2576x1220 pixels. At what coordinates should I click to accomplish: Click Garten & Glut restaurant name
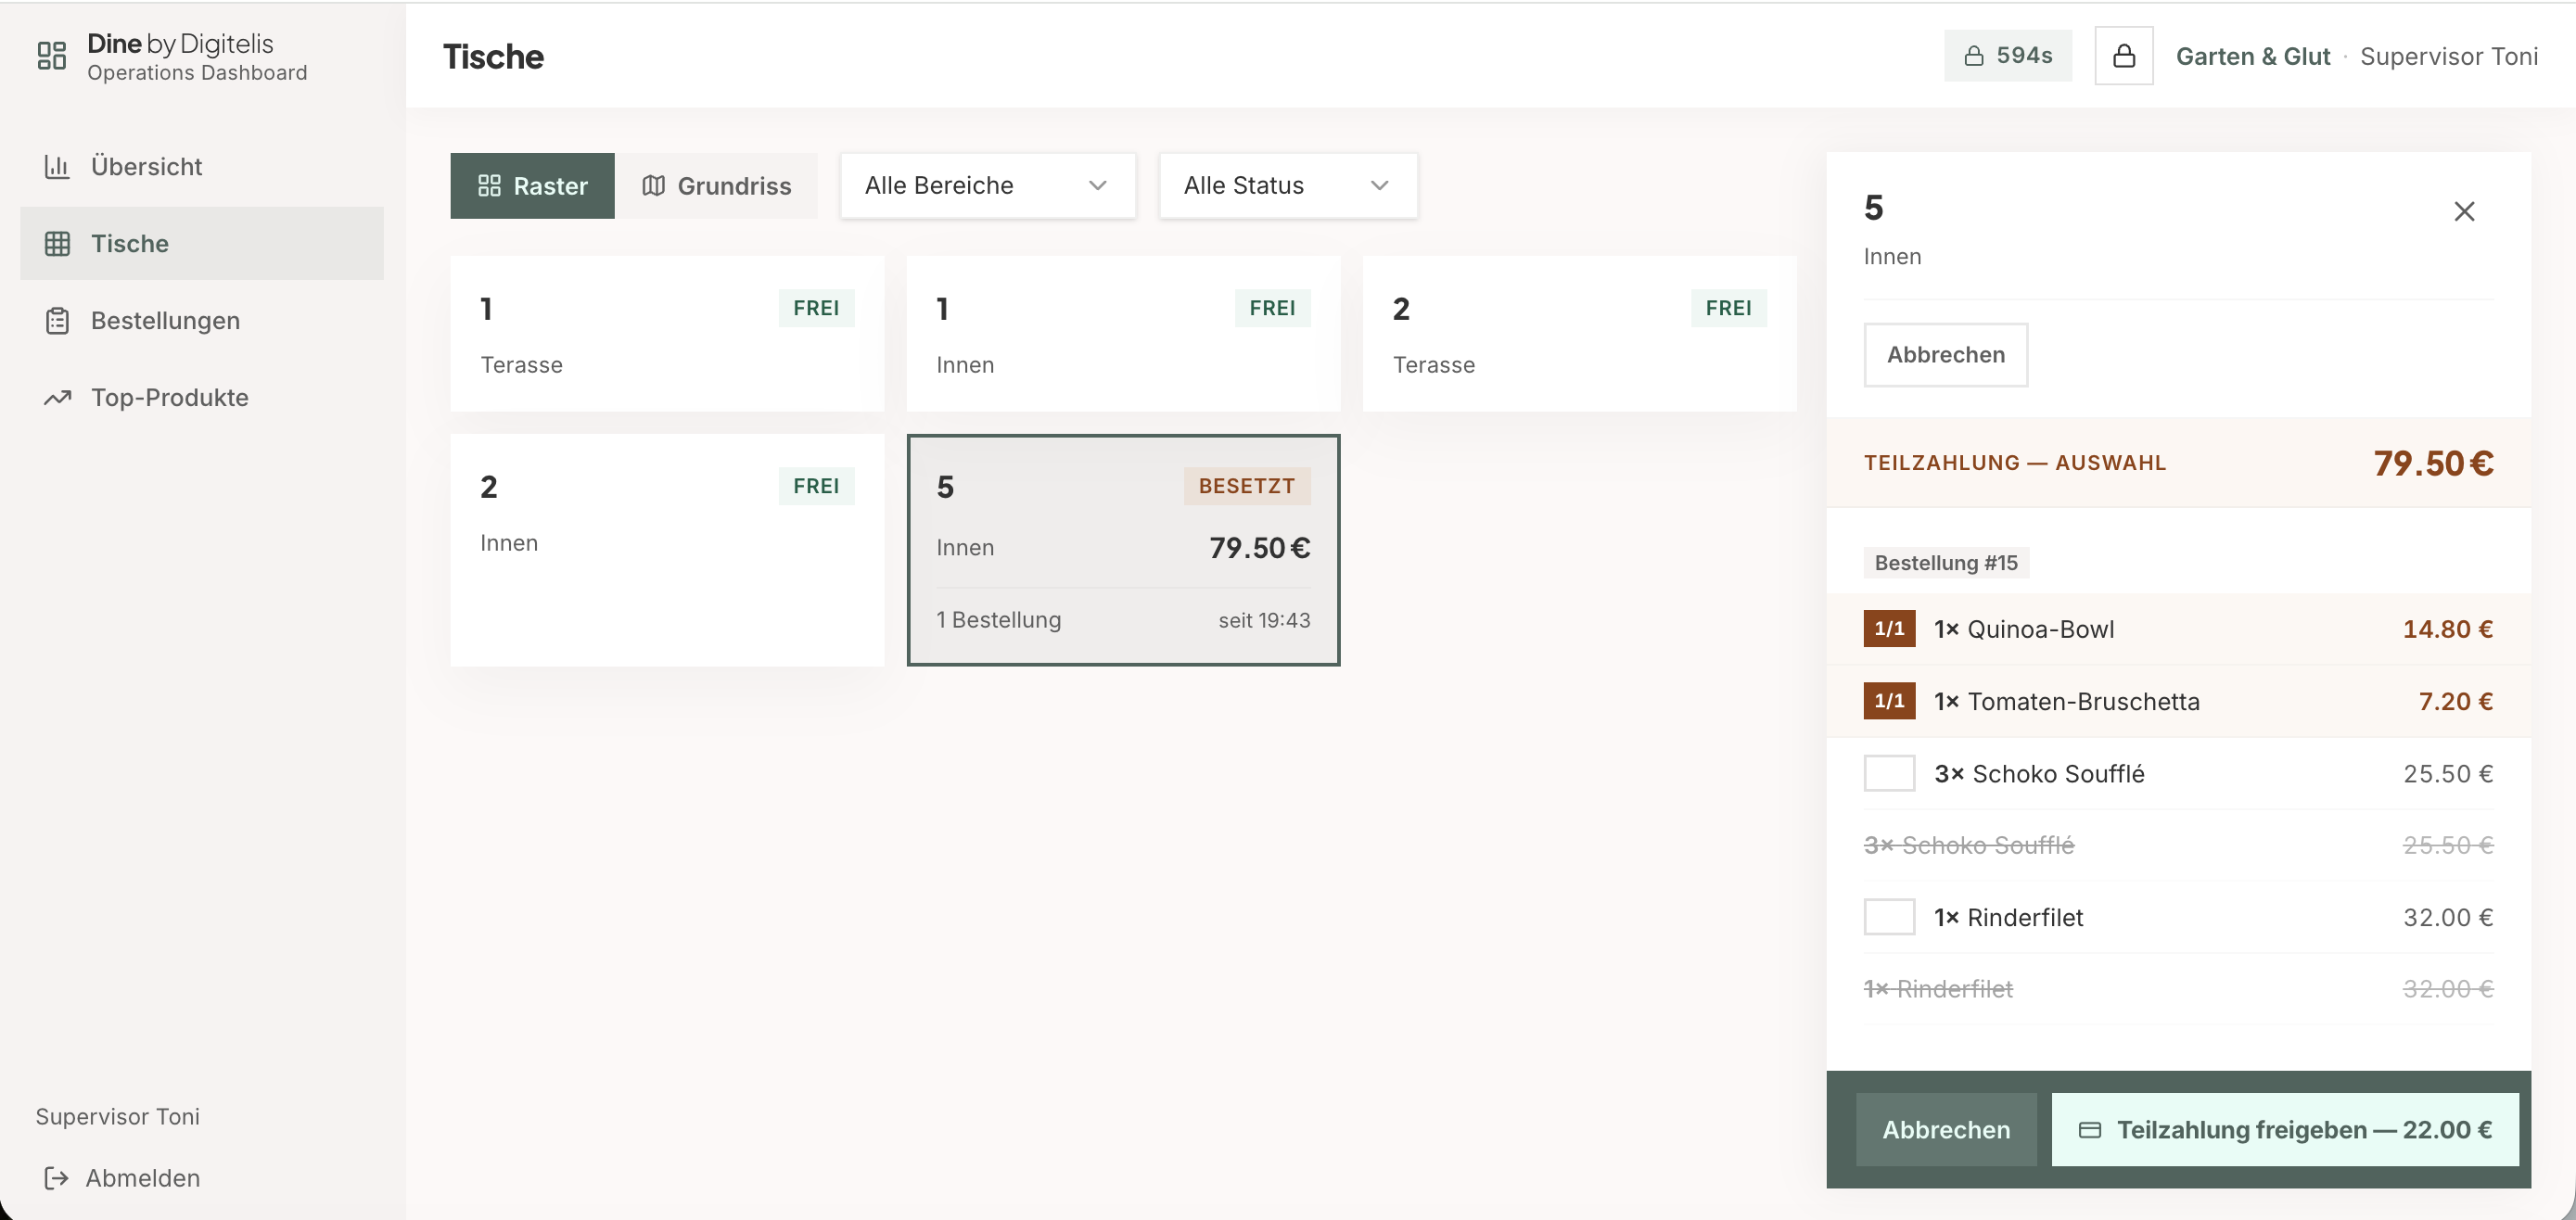click(2253, 56)
